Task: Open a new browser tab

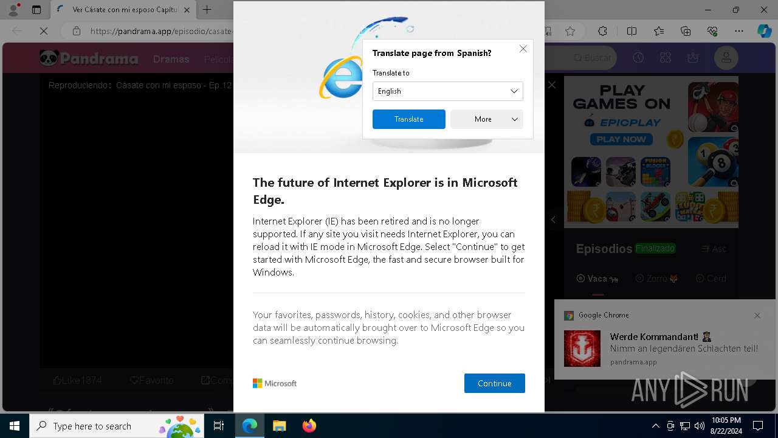Action: tap(207, 10)
